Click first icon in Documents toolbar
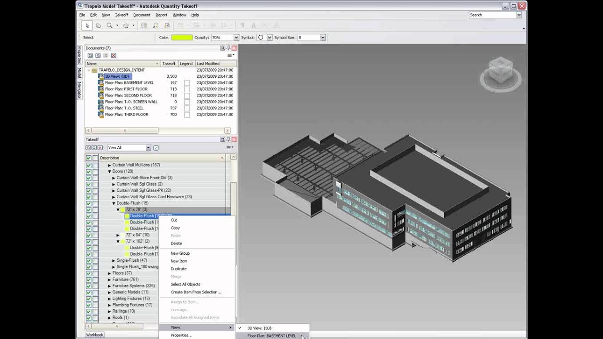Viewport: 603px width, 339px height. coord(90,56)
